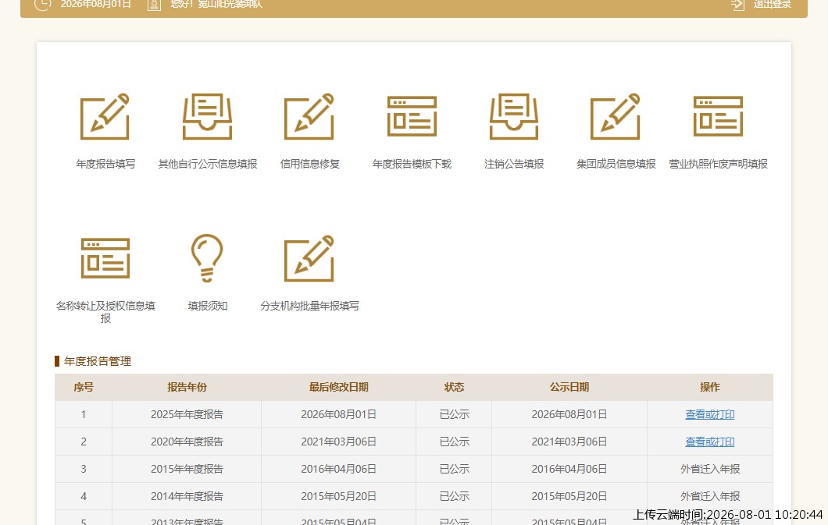Open the 年度报告填写 pencil icon
The width and height of the screenshot is (828, 525).
tap(105, 116)
